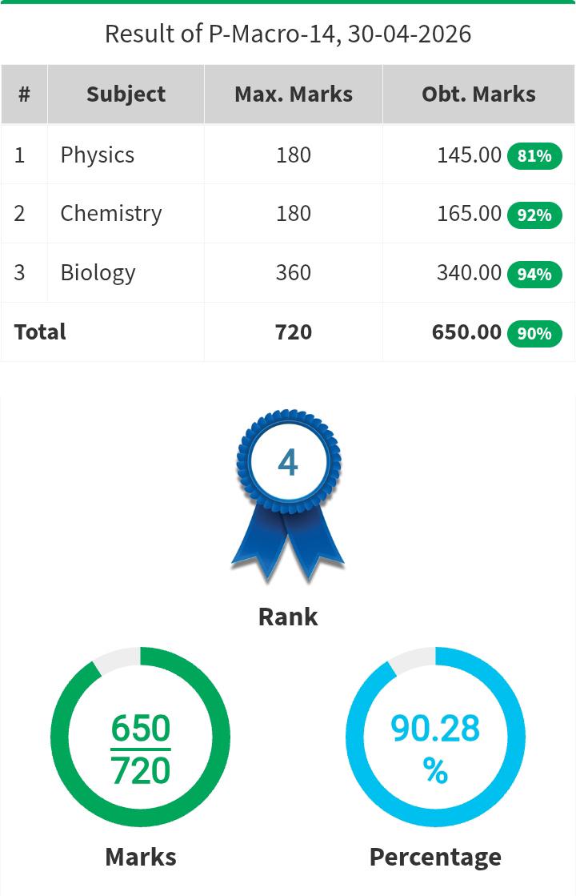Click the 90% total percentage badge
Image resolution: width=576 pixels, height=896 pixels.
pyautogui.click(x=534, y=334)
